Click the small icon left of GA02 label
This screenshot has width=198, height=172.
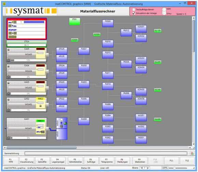9,100
